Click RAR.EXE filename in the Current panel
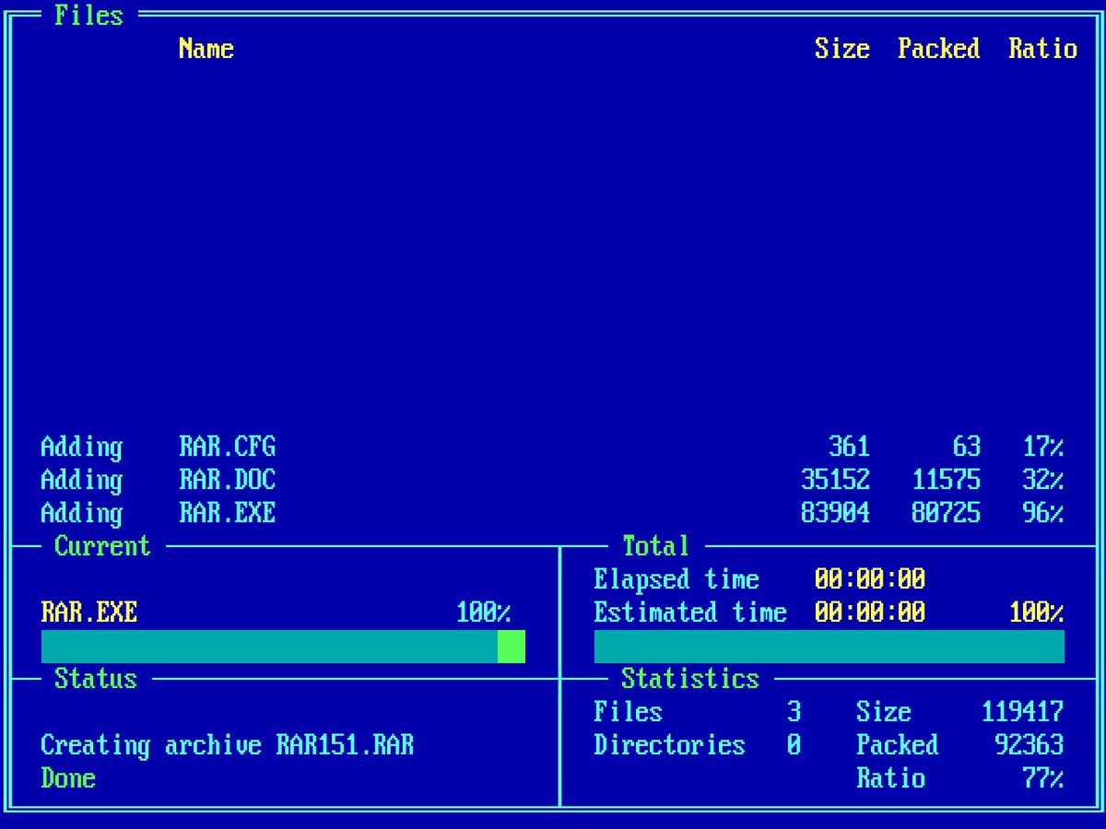The width and height of the screenshot is (1106, 829). [x=89, y=613]
